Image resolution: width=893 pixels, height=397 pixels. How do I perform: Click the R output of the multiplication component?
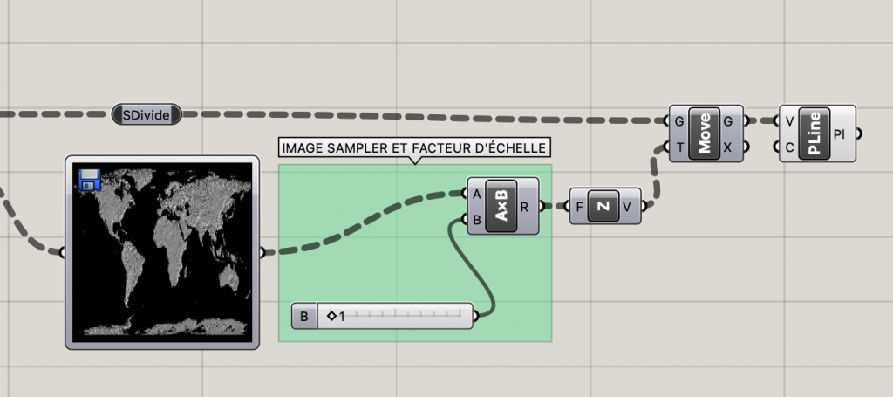[525, 207]
